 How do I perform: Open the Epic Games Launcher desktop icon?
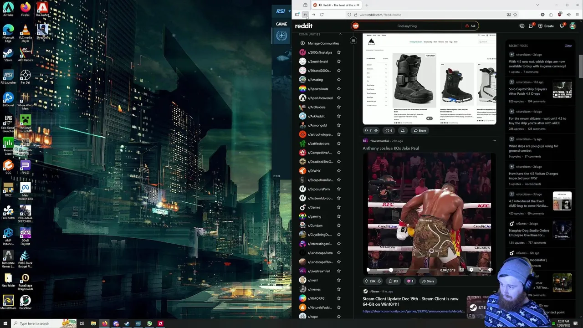tap(8, 123)
